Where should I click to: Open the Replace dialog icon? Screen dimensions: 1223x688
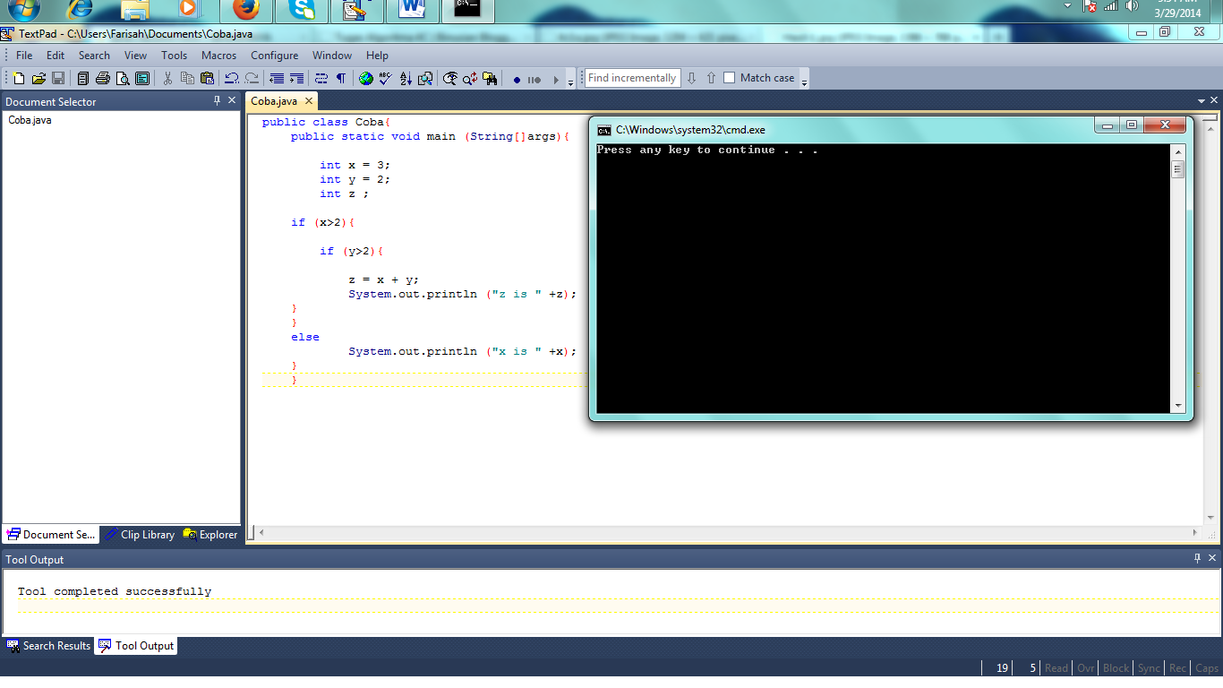pos(470,79)
